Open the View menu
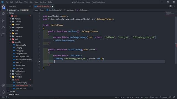Image resolution: width=177 pixels, height=99 pixels. [26, 2]
